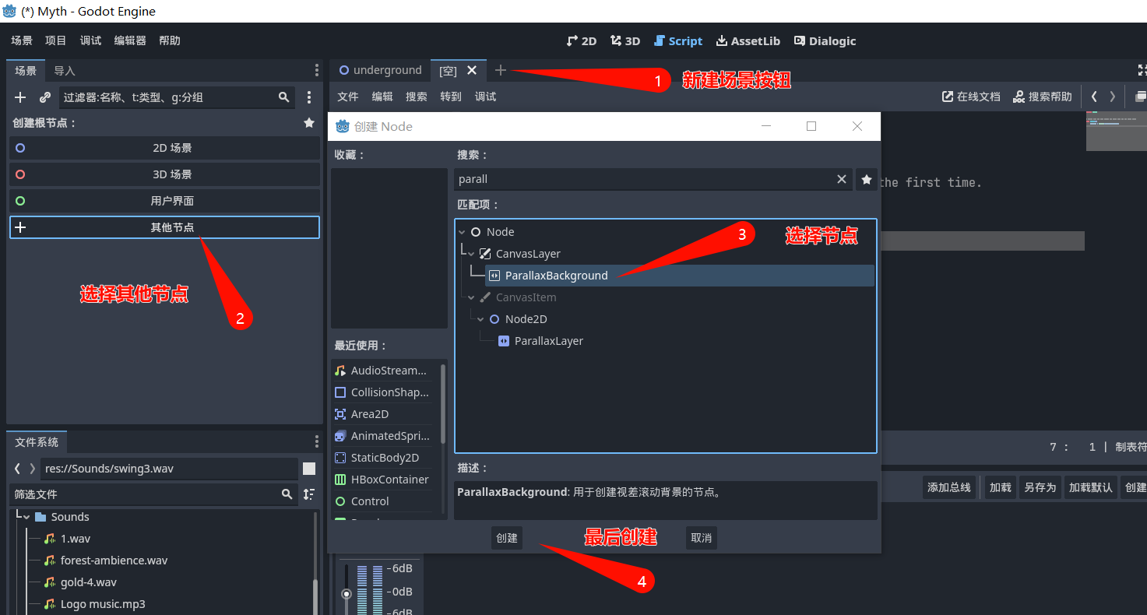The width and height of the screenshot is (1147, 615).
Task: Go to previous script edit location arrow
Action: click(x=1094, y=97)
